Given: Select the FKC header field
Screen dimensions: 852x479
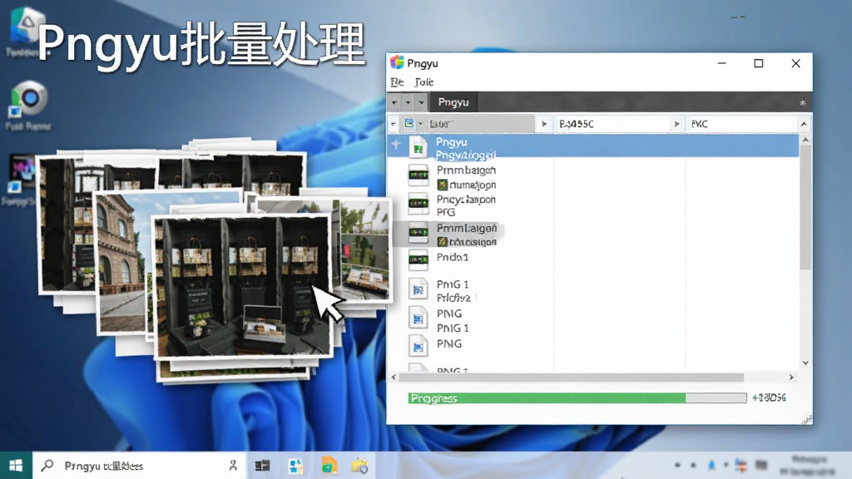Looking at the screenshot, I should [741, 124].
